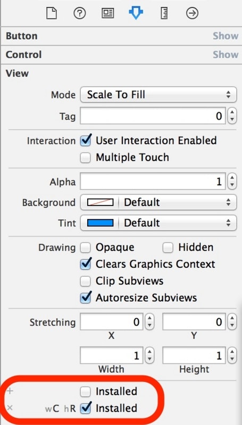Image resolution: width=242 pixels, height=425 pixels.
Task: Remove the wC hR variation using the x icon
Action: (10, 407)
